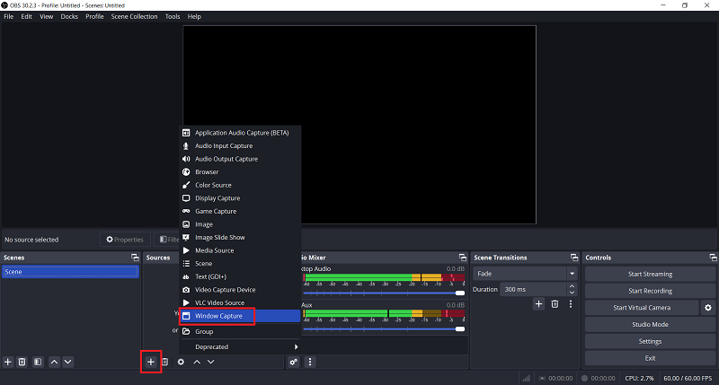Adjust Mic/Aux volume slider

[384, 328]
